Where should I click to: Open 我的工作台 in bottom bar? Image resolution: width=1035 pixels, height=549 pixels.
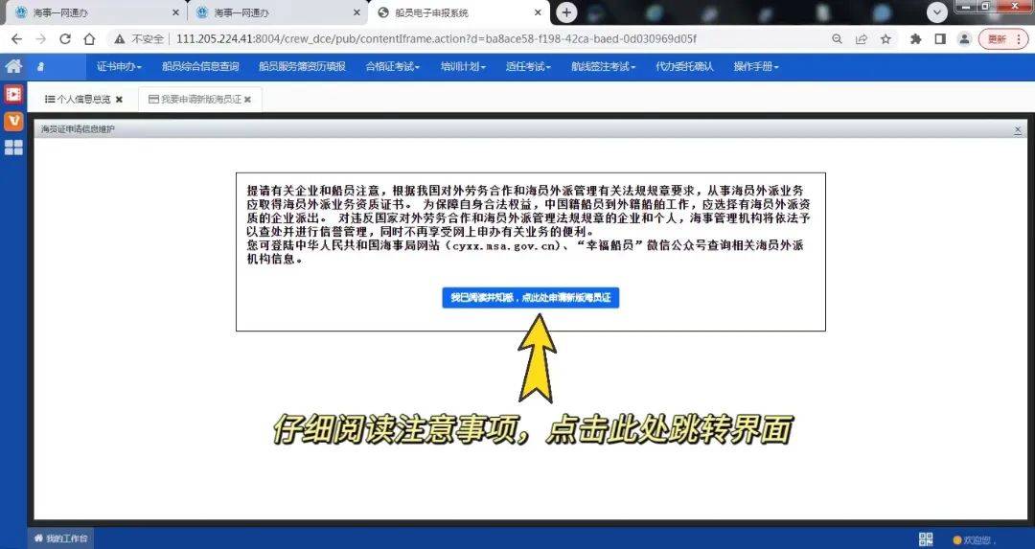[60, 538]
